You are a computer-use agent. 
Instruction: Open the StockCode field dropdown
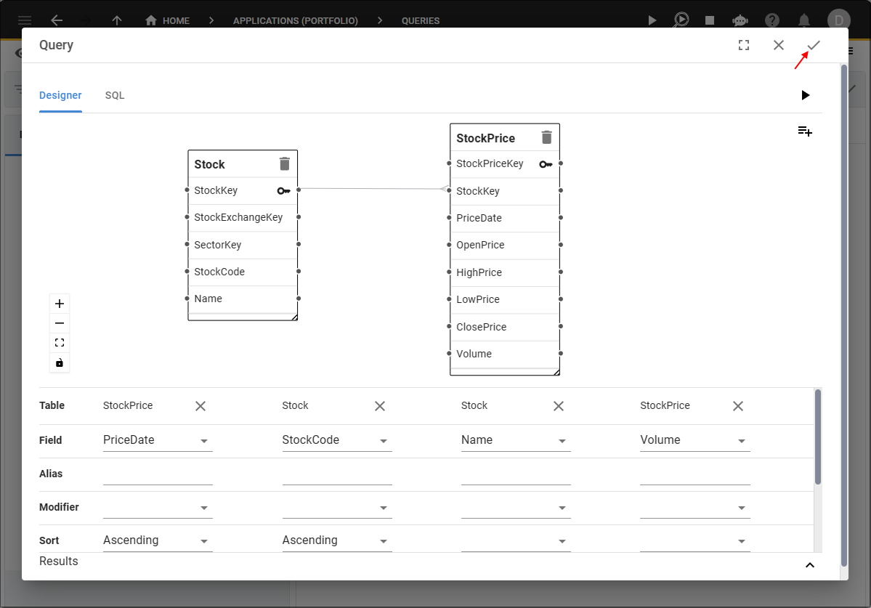pyautogui.click(x=337, y=440)
